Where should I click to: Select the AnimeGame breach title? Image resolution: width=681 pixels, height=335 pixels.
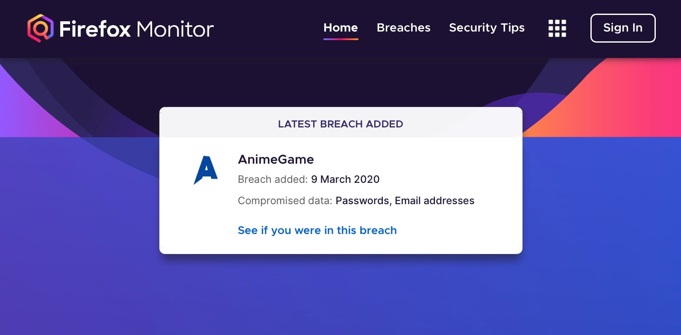pos(276,159)
